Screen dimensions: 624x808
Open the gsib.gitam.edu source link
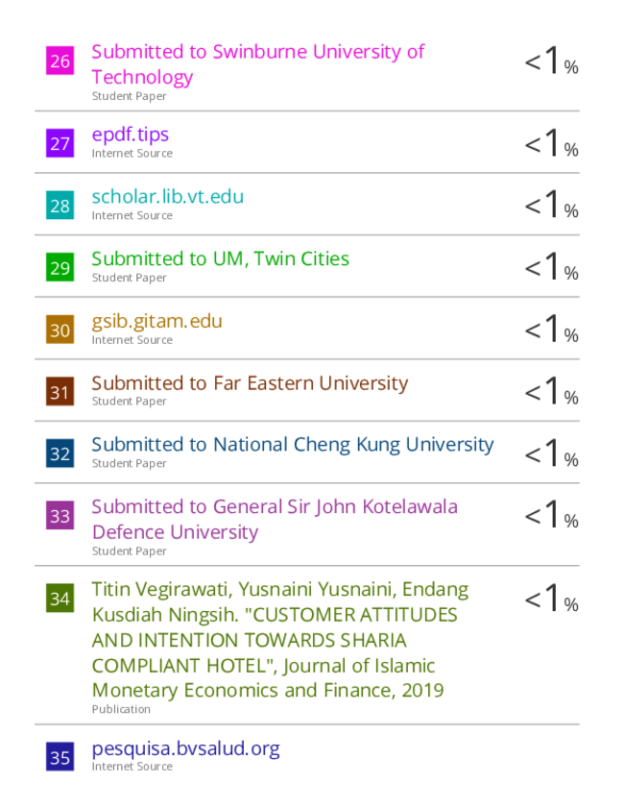coord(157,322)
